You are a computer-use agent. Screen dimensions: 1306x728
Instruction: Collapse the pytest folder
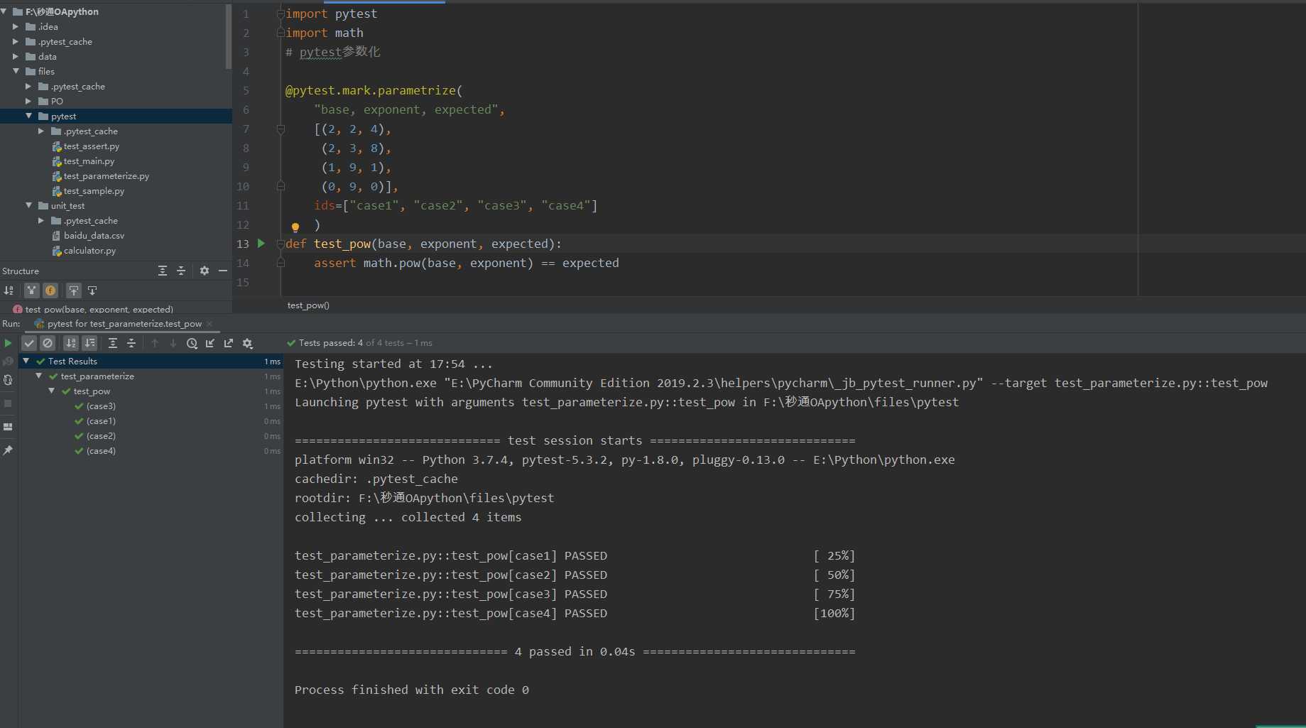[28, 116]
